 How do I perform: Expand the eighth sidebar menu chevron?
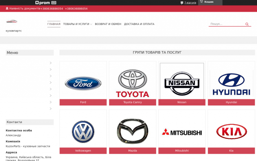[51, 109]
